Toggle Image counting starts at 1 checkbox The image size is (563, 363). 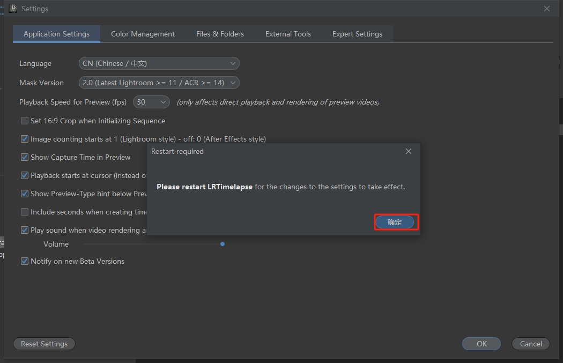(25, 139)
